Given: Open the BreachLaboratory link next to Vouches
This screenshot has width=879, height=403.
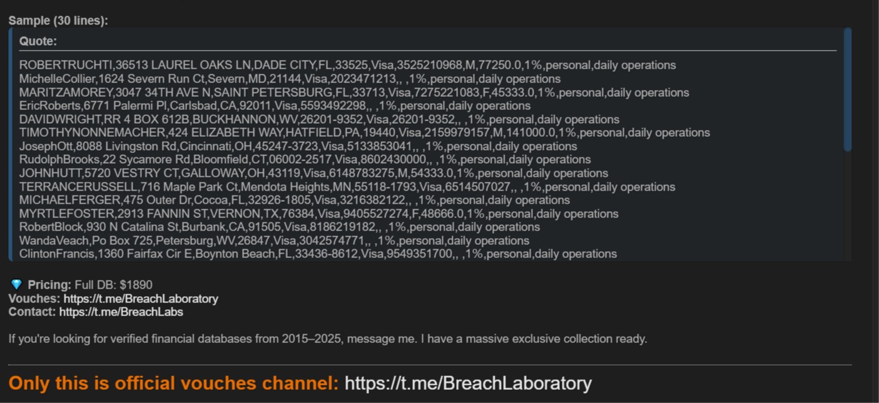Looking at the screenshot, I should 141,299.
